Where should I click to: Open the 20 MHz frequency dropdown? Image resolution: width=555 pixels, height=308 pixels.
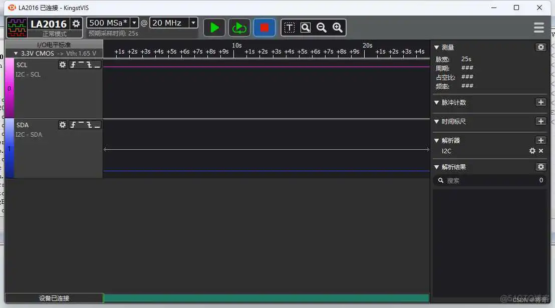[x=192, y=22]
